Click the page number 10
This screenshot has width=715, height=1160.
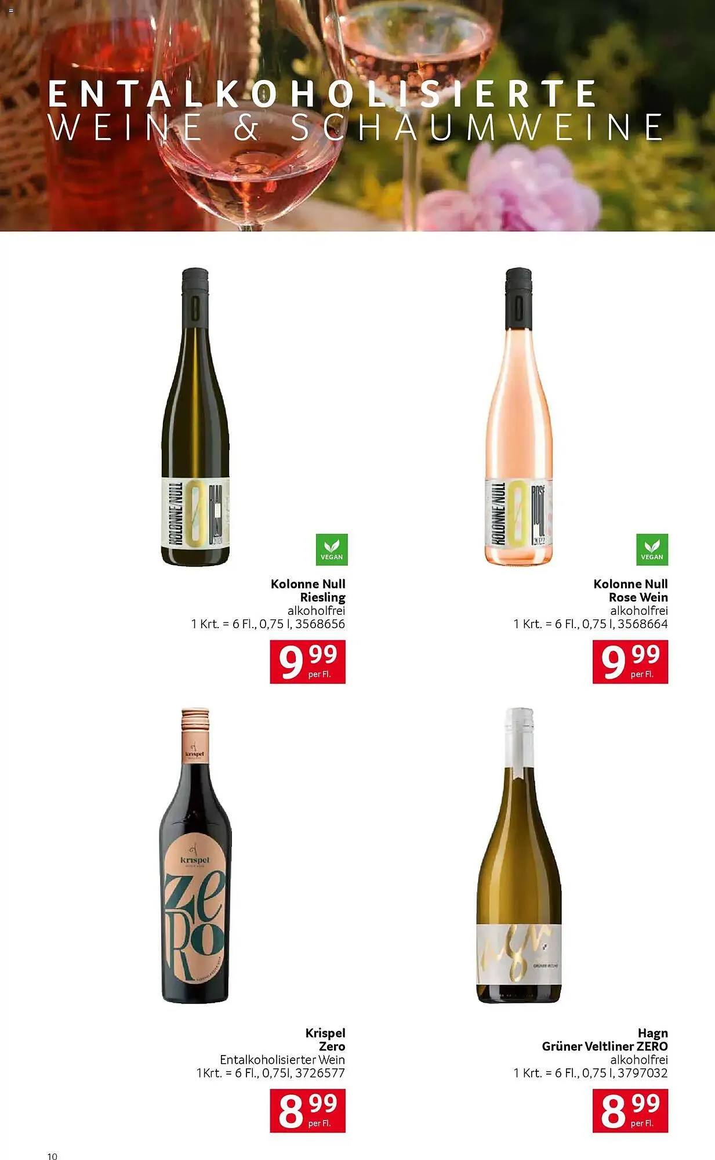click(x=52, y=1156)
